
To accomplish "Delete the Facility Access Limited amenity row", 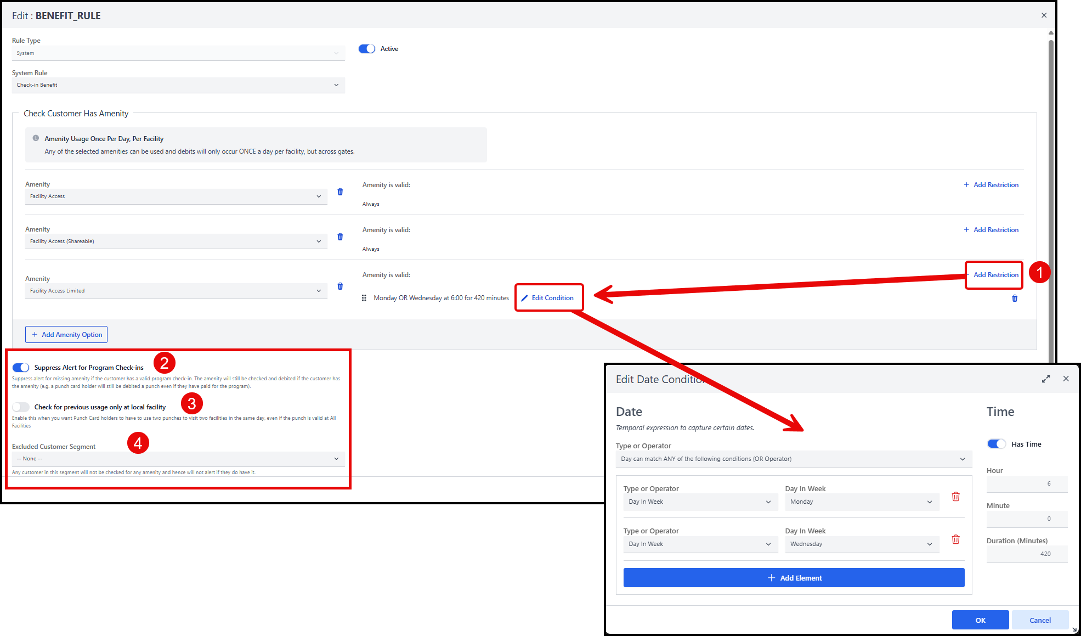I will point(340,286).
